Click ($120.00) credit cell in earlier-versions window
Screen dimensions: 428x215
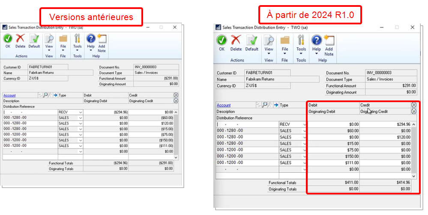151,124
